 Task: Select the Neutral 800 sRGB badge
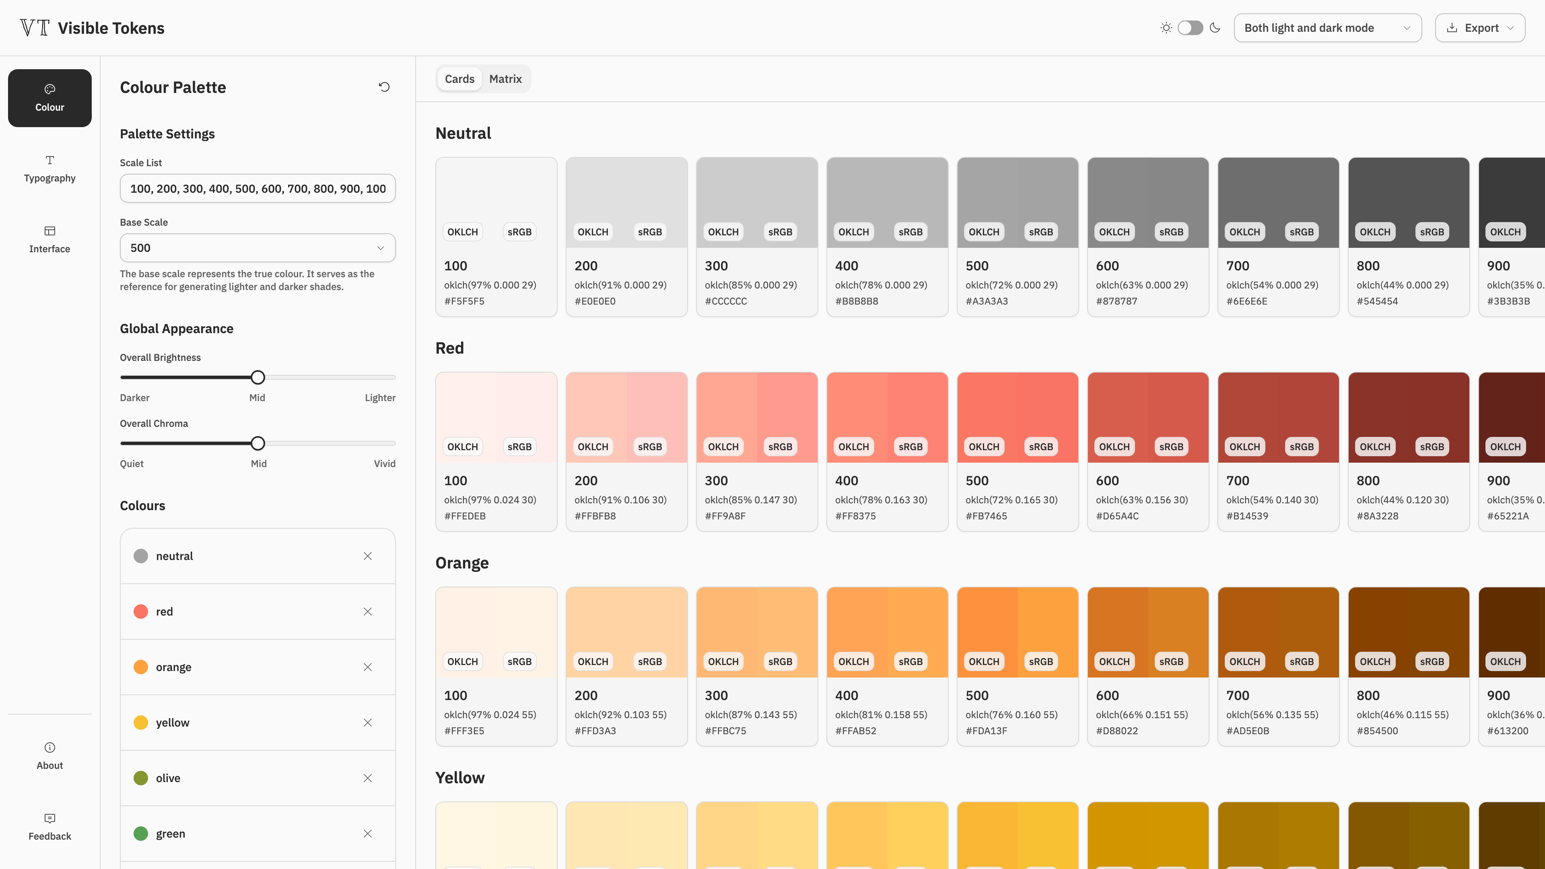pos(1432,232)
